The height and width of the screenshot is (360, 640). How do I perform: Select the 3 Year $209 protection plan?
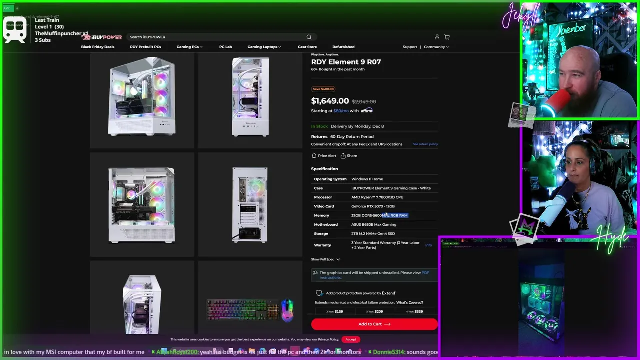[375, 311]
